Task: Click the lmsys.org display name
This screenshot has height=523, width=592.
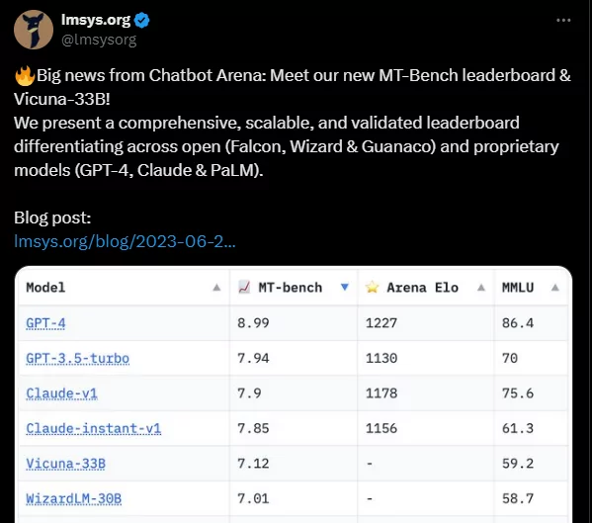Action: 96,20
